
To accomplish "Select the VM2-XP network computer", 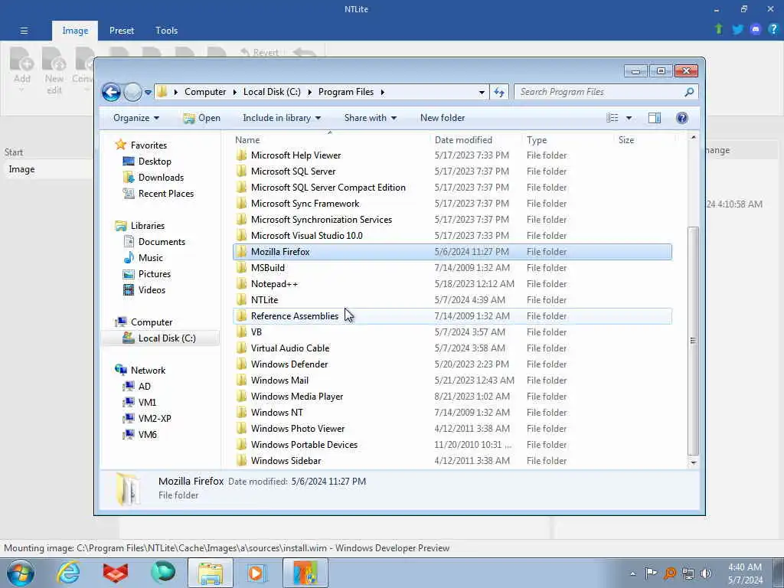I will [x=155, y=419].
